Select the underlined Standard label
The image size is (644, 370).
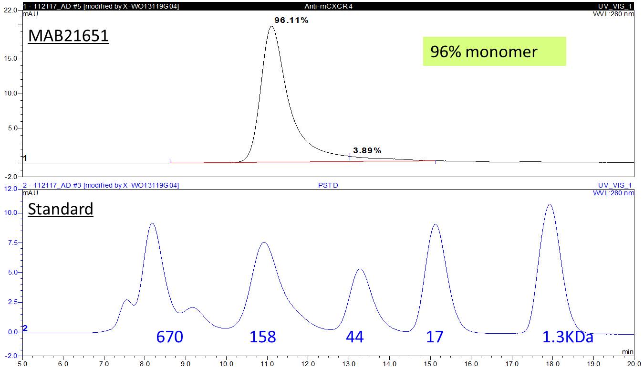60,209
